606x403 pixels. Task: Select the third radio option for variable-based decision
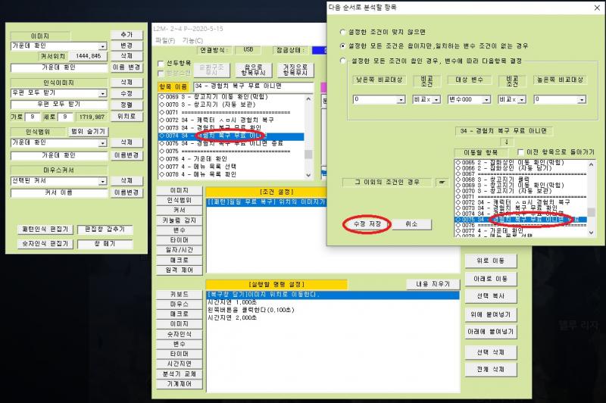[345, 60]
